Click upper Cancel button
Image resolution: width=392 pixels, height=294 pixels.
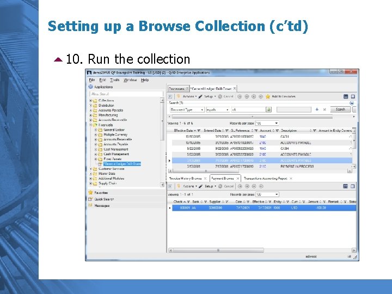(225, 96)
